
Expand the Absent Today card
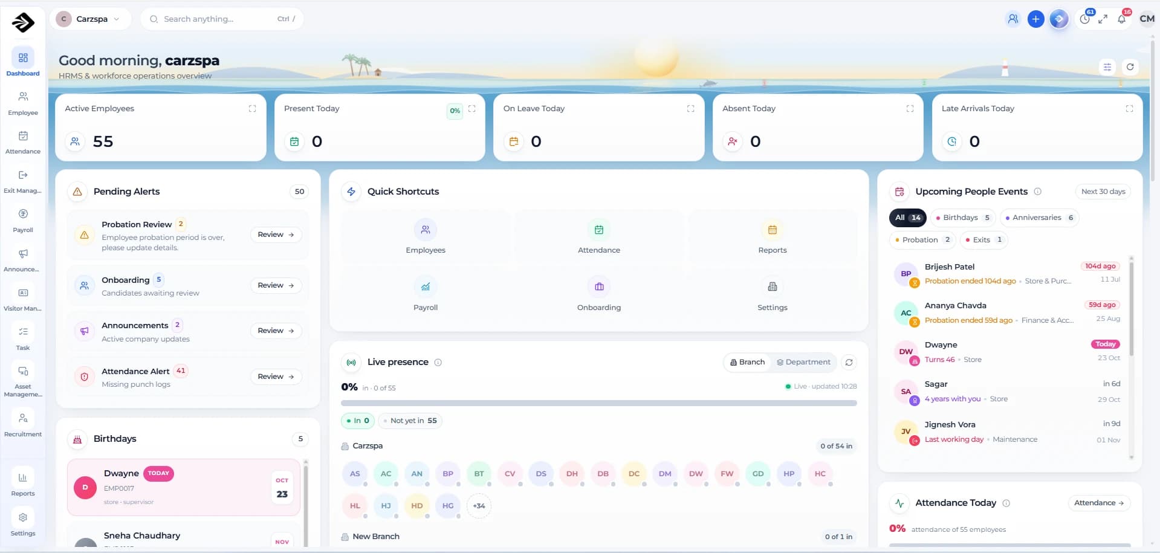pos(910,109)
